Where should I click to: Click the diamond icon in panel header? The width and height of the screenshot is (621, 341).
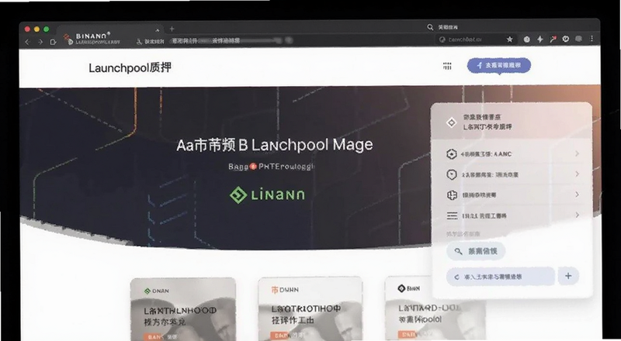[x=451, y=122]
